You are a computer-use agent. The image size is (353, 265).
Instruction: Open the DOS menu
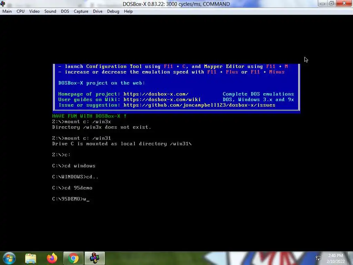65,11
